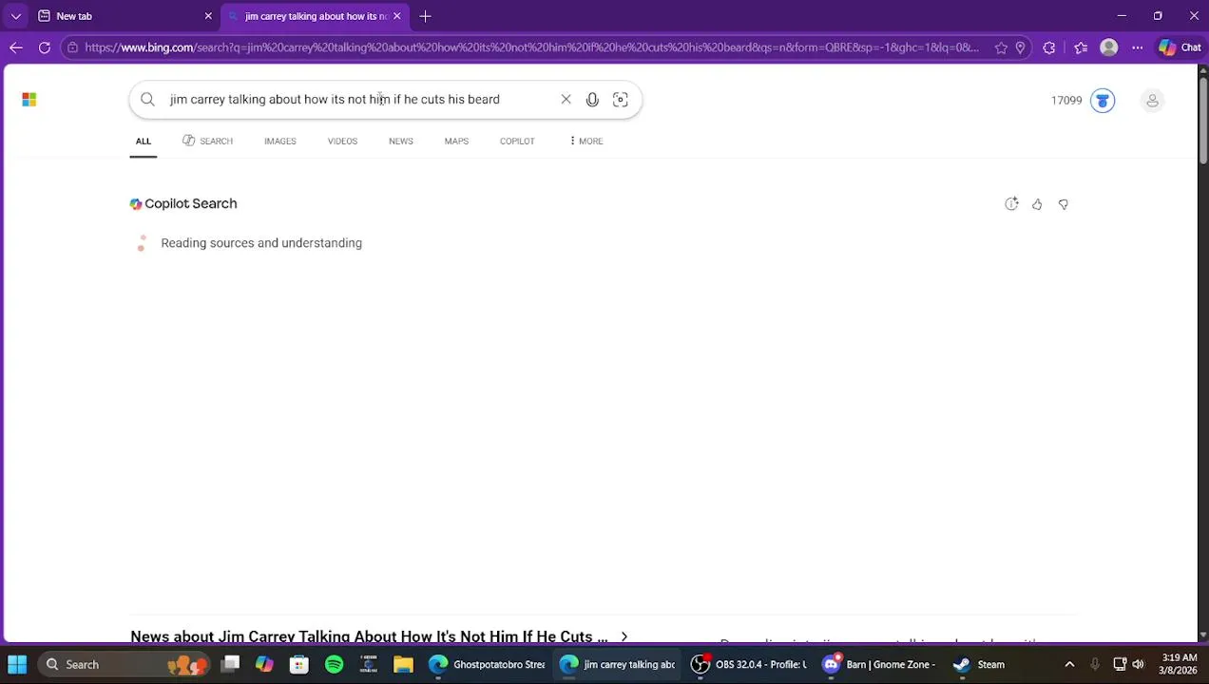Close the jim carrey search tab

397,16
